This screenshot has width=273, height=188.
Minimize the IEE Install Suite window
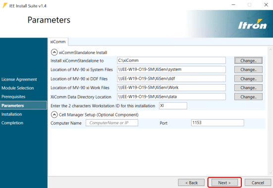pos(233,4)
